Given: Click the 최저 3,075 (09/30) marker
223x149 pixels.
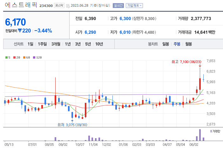Looking at the screenshot, I should (x=72, y=125).
